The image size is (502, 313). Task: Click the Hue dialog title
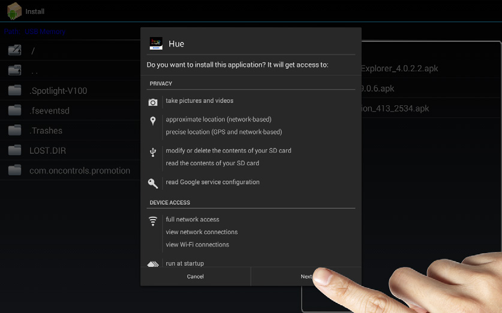[176, 44]
